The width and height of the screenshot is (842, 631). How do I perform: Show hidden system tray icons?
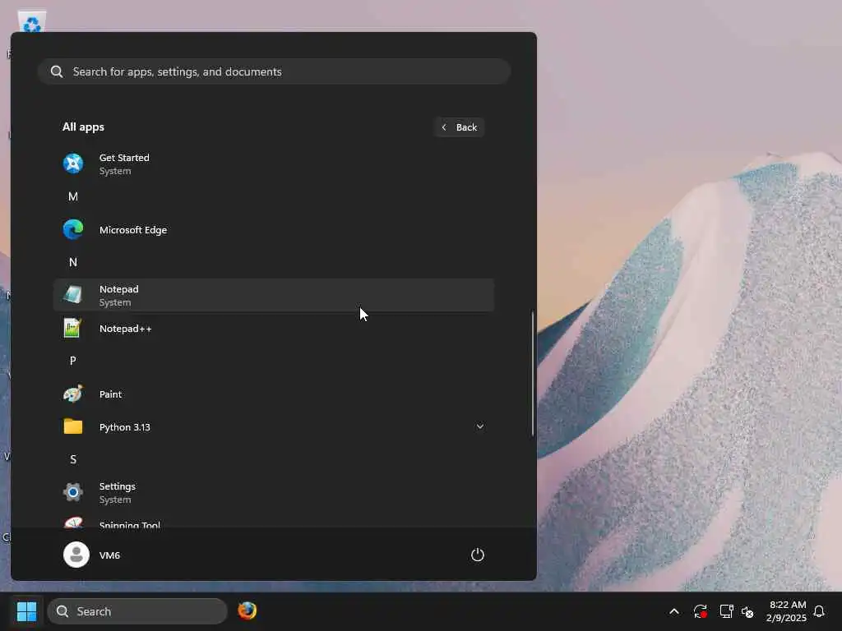tap(674, 611)
